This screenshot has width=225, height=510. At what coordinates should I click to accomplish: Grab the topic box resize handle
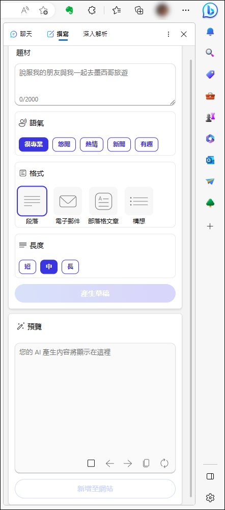pos(173,102)
